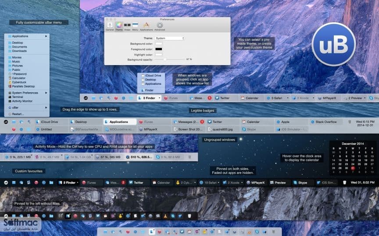
Task: Click the trash icon beside the Wed 6:15 PM clock
Action: click(x=350, y=122)
